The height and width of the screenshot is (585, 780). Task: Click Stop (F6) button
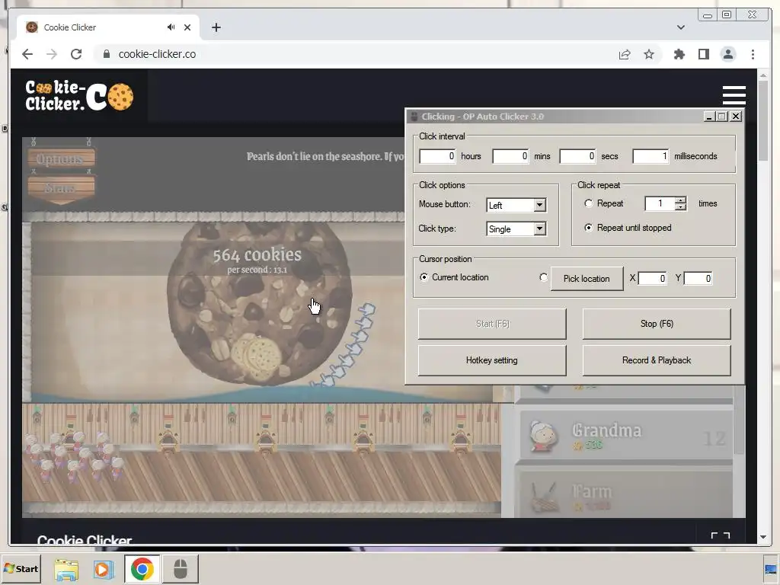(657, 324)
